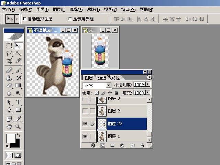Image resolution: width=220 pixels, height=165 pixels.
Task: Select the Magic Wand tool
Action: 18,53
